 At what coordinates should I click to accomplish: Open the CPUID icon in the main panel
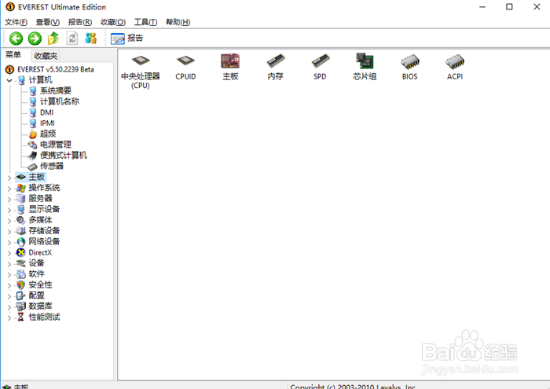185,68
